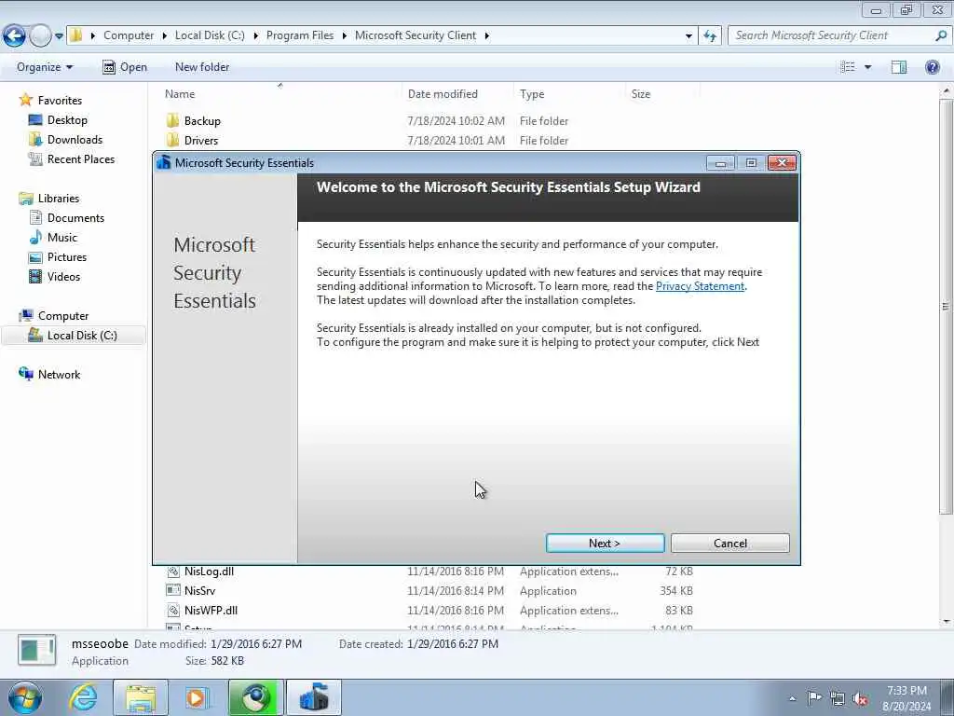The width and height of the screenshot is (954, 716).
Task: Click Action Center flag tray icon
Action: click(814, 697)
